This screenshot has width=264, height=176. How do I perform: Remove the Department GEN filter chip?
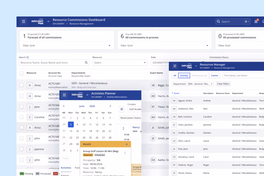coord(211,84)
